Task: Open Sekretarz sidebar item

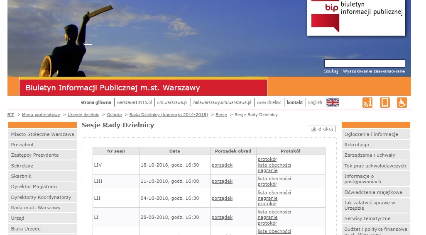Action: (42, 166)
